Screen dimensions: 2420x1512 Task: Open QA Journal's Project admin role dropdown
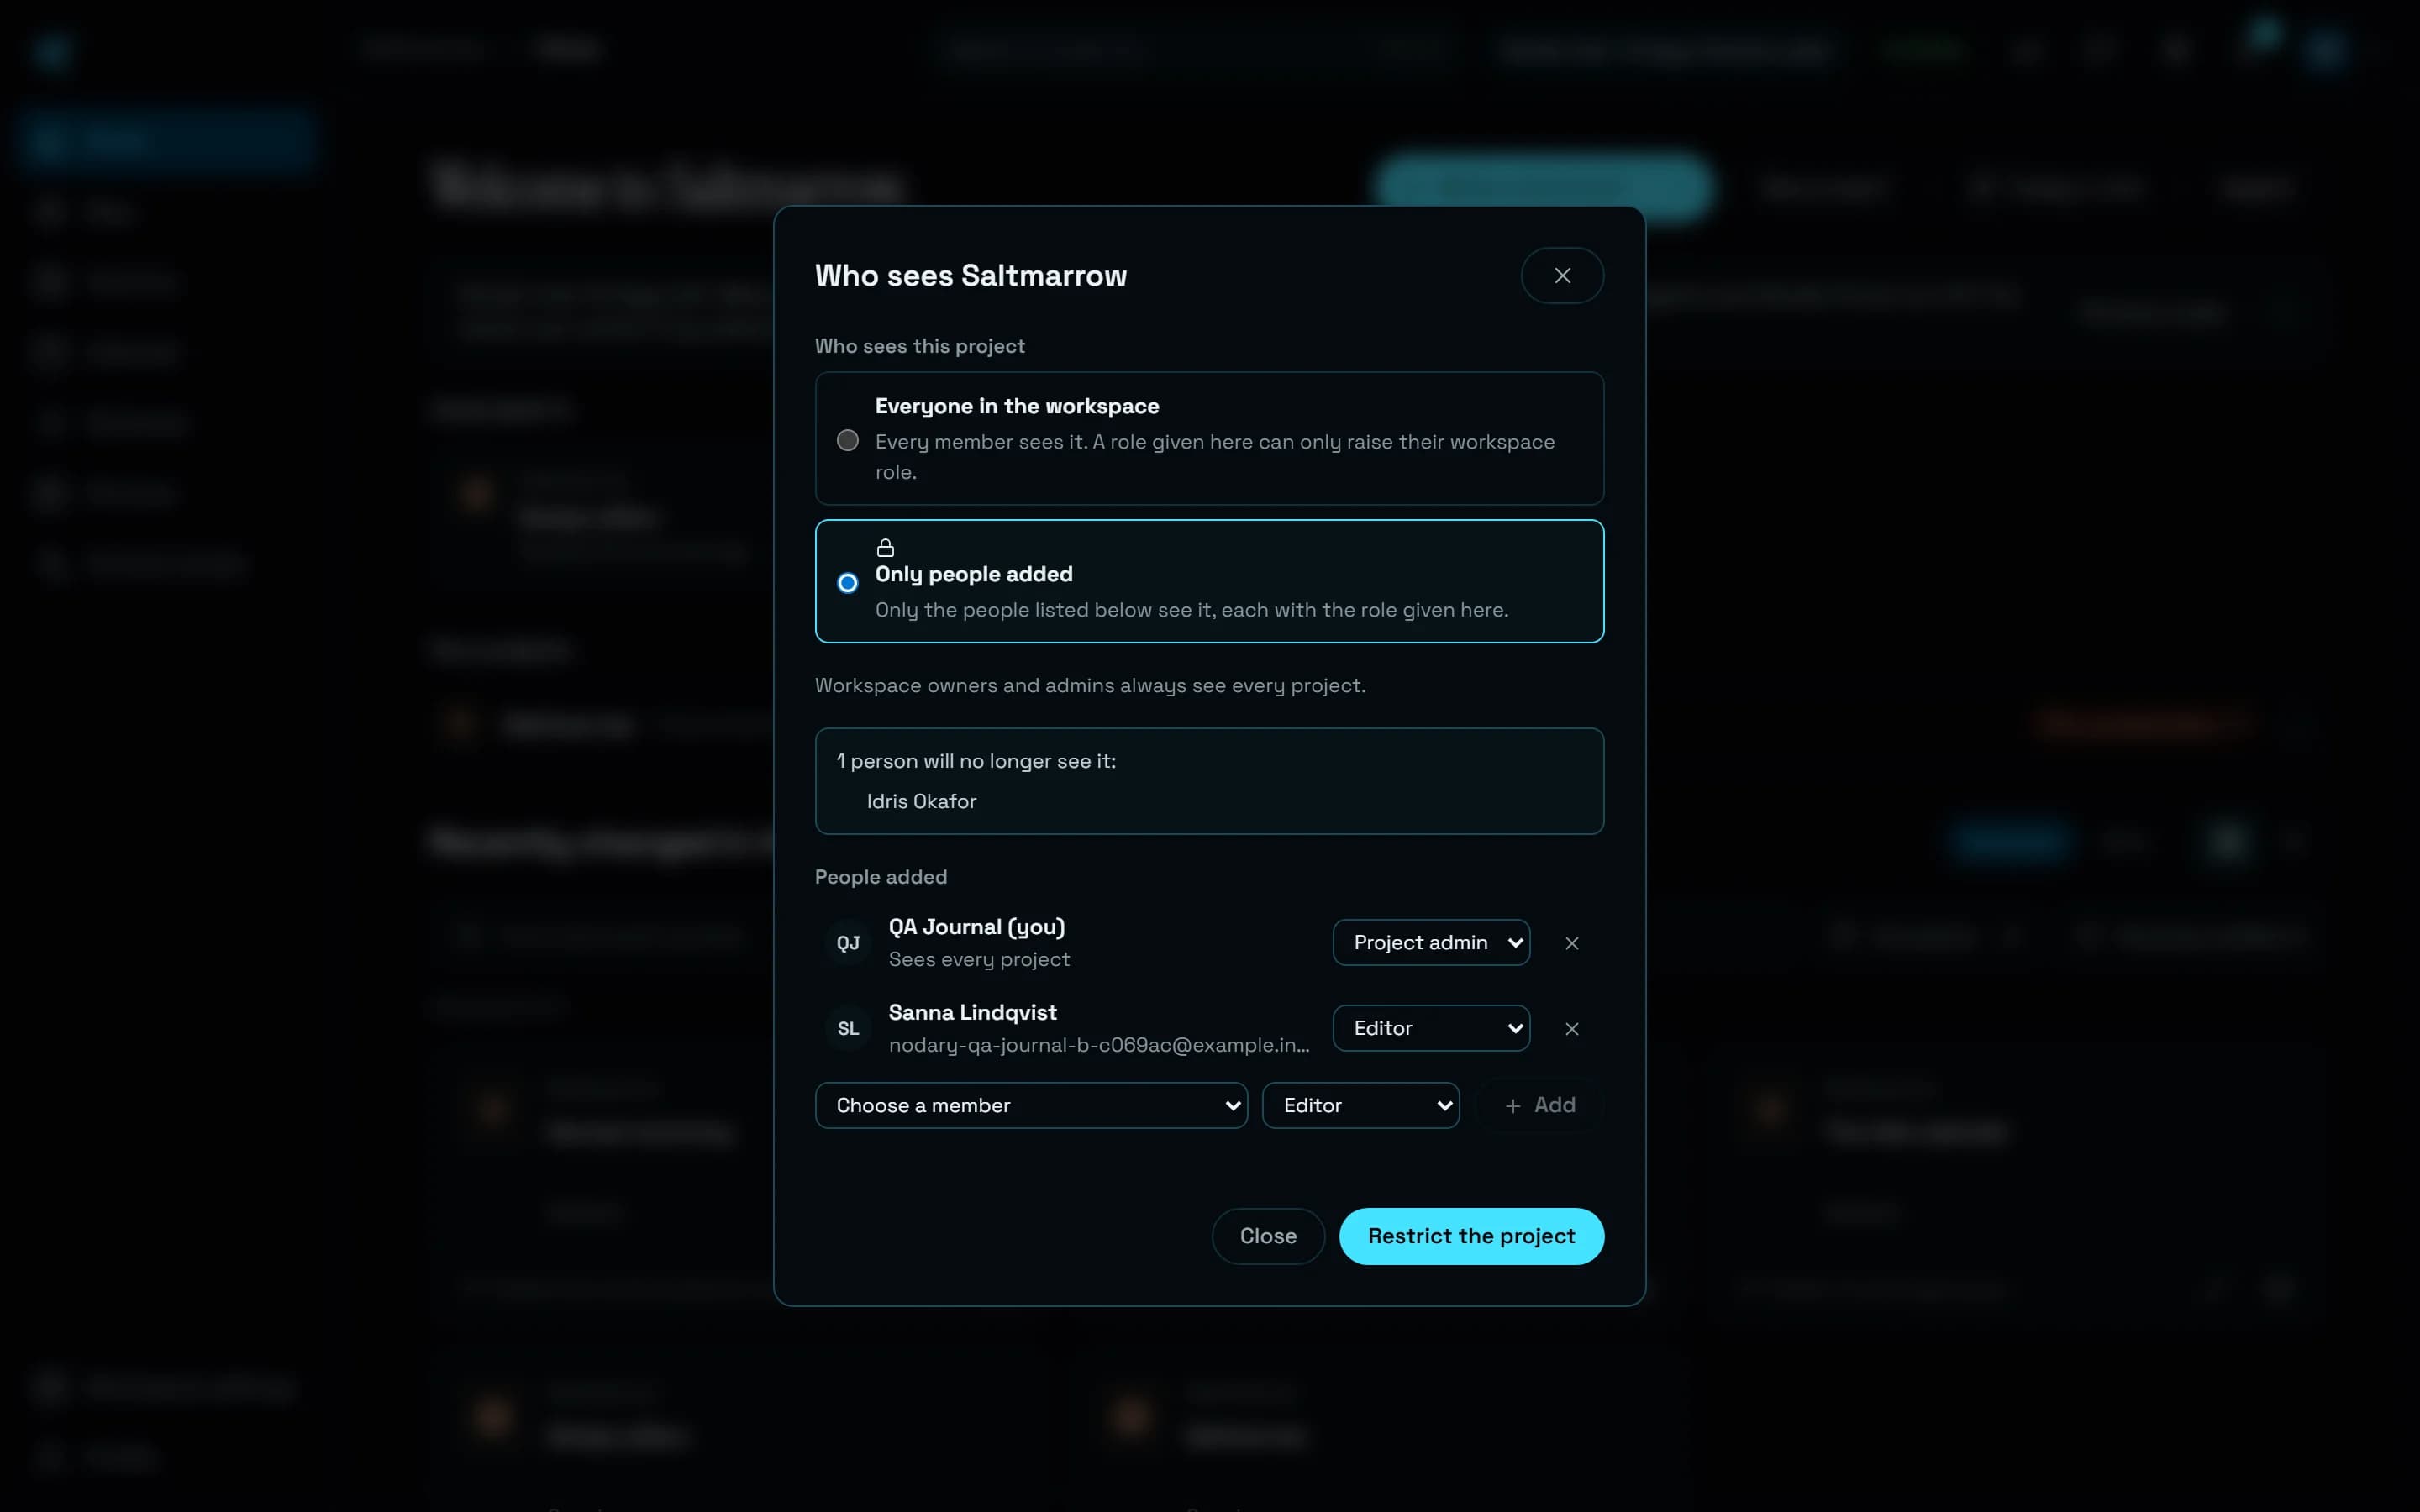tap(1431, 942)
